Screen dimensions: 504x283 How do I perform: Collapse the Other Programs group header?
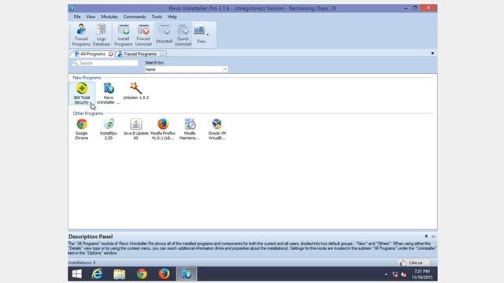pos(88,113)
